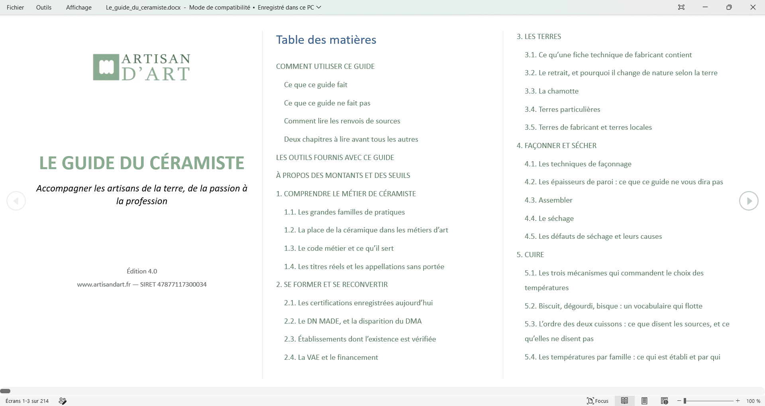
Task: Open 5.2. Biscuit, dégourdi, bisque entry
Action: click(613, 306)
